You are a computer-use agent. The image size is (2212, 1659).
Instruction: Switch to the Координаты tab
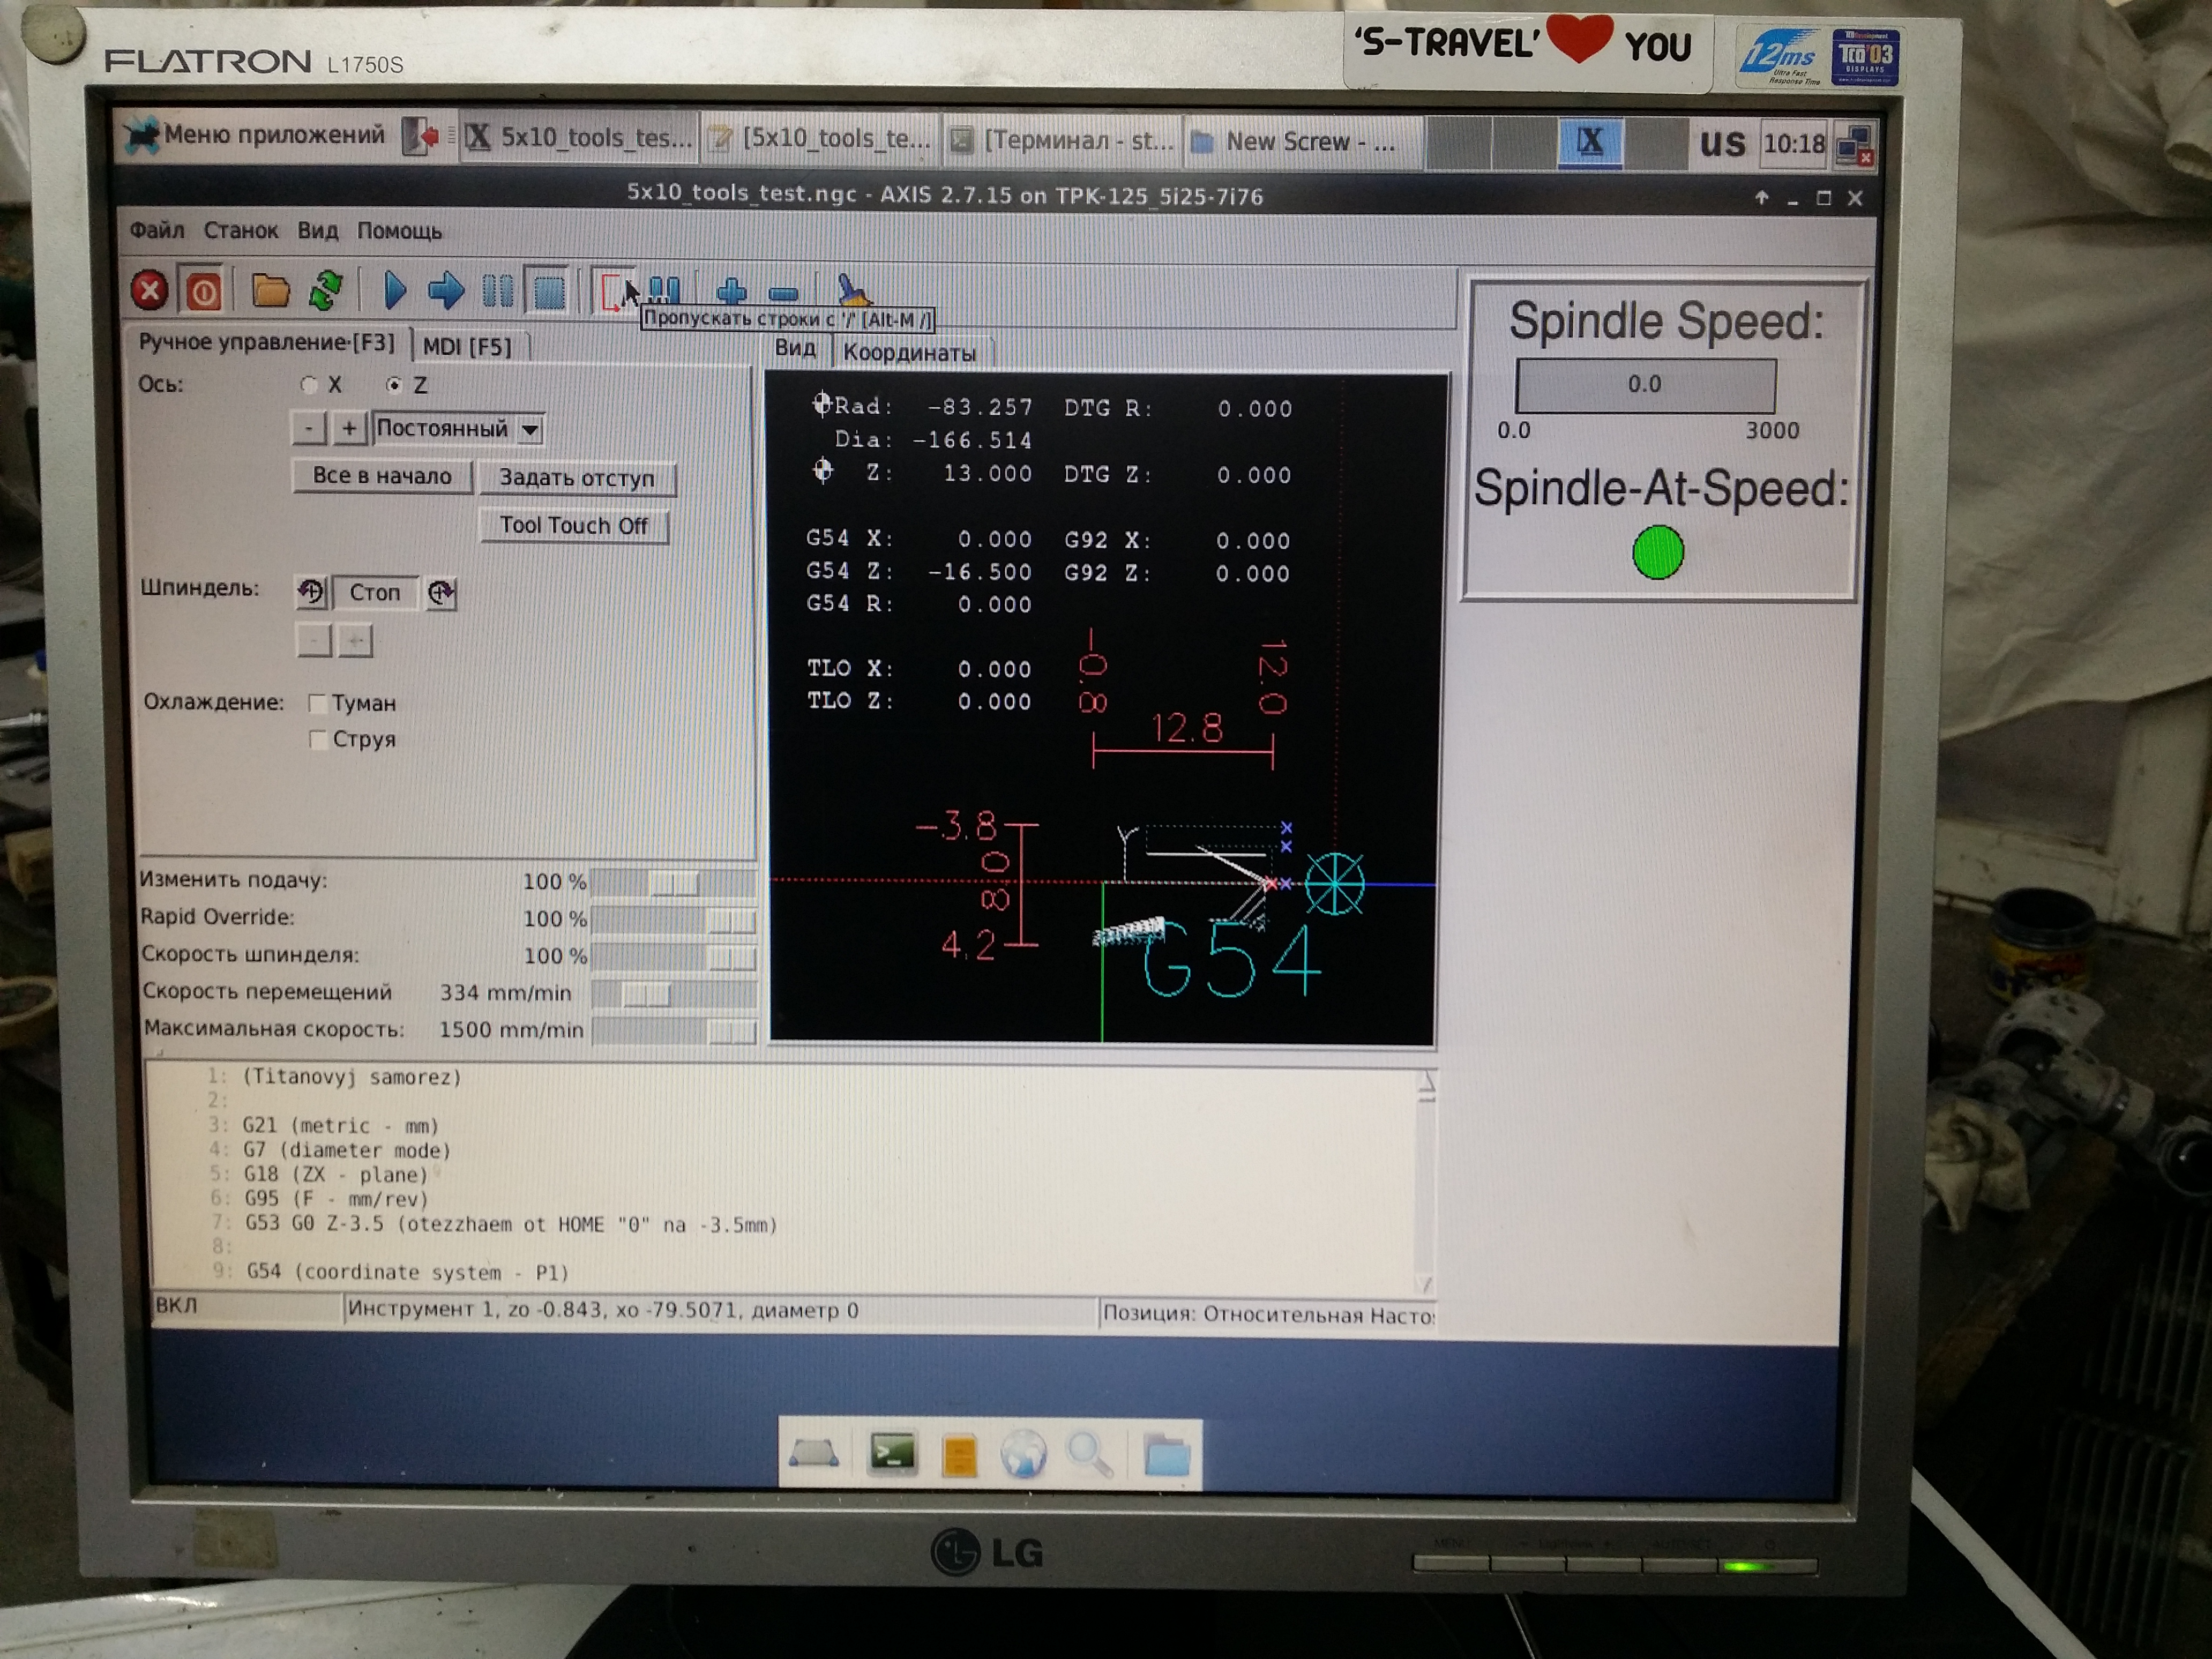click(x=909, y=352)
